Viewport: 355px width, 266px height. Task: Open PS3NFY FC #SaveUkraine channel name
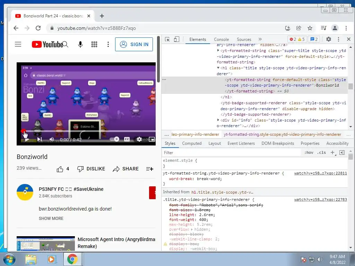[x=71, y=189]
